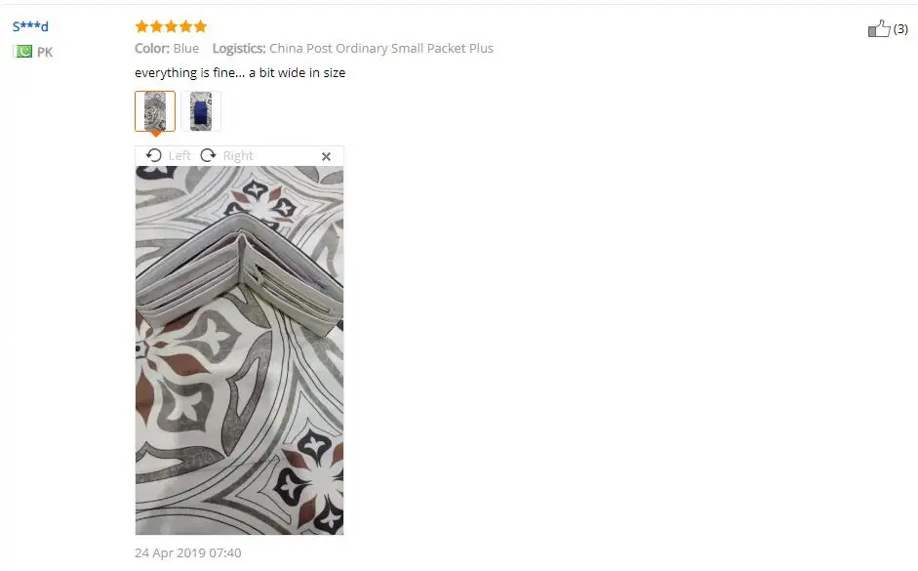Click the 'PK' country label

(45, 52)
